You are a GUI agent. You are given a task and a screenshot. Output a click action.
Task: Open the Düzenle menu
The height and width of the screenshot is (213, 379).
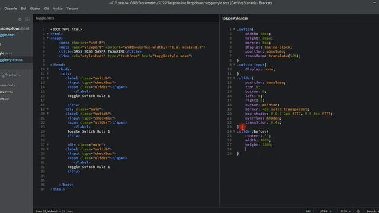(x=11, y=8)
